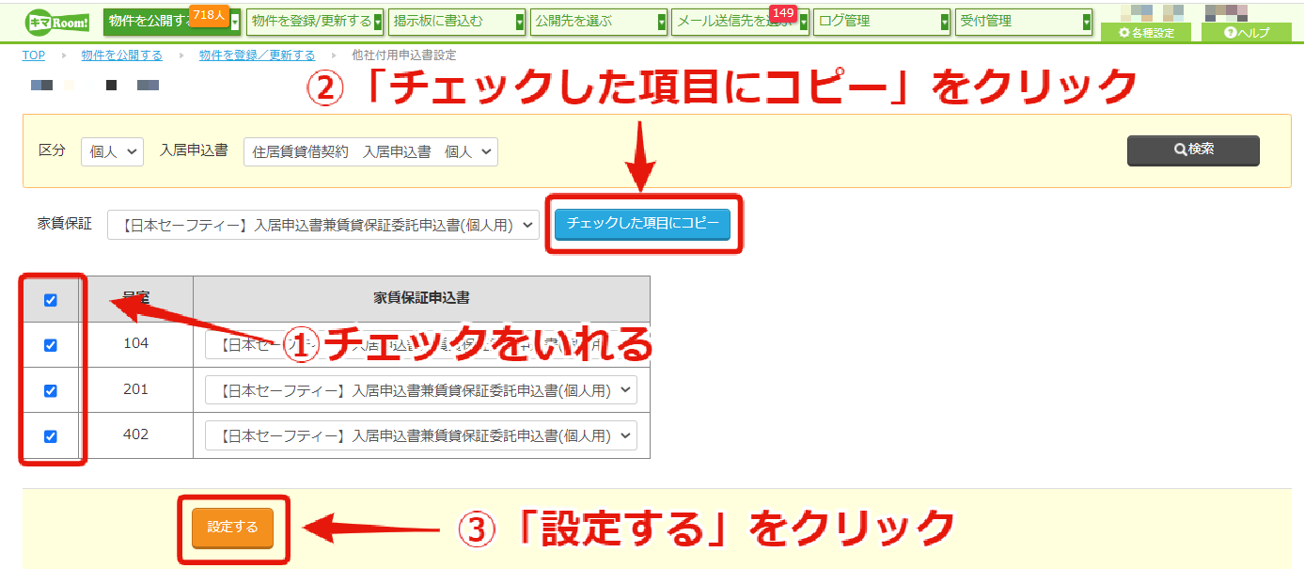Open the 家賃保証申込書 dropdown for room 201
The image size is (1304, 584).
pyautogui.click(x=420, y=390)
